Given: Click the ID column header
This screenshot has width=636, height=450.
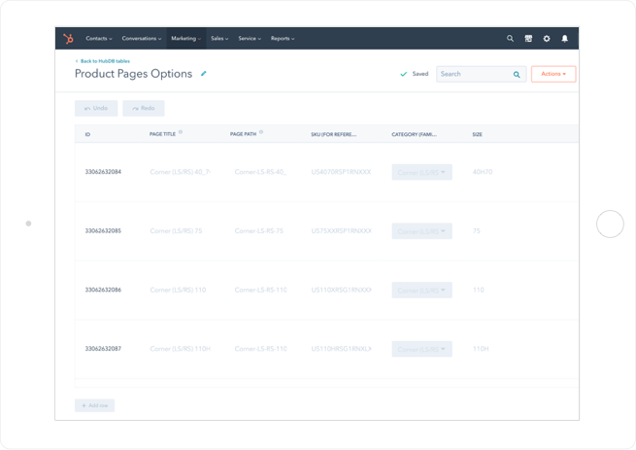Looking at the screenshot, I should (x=87, y=134).
